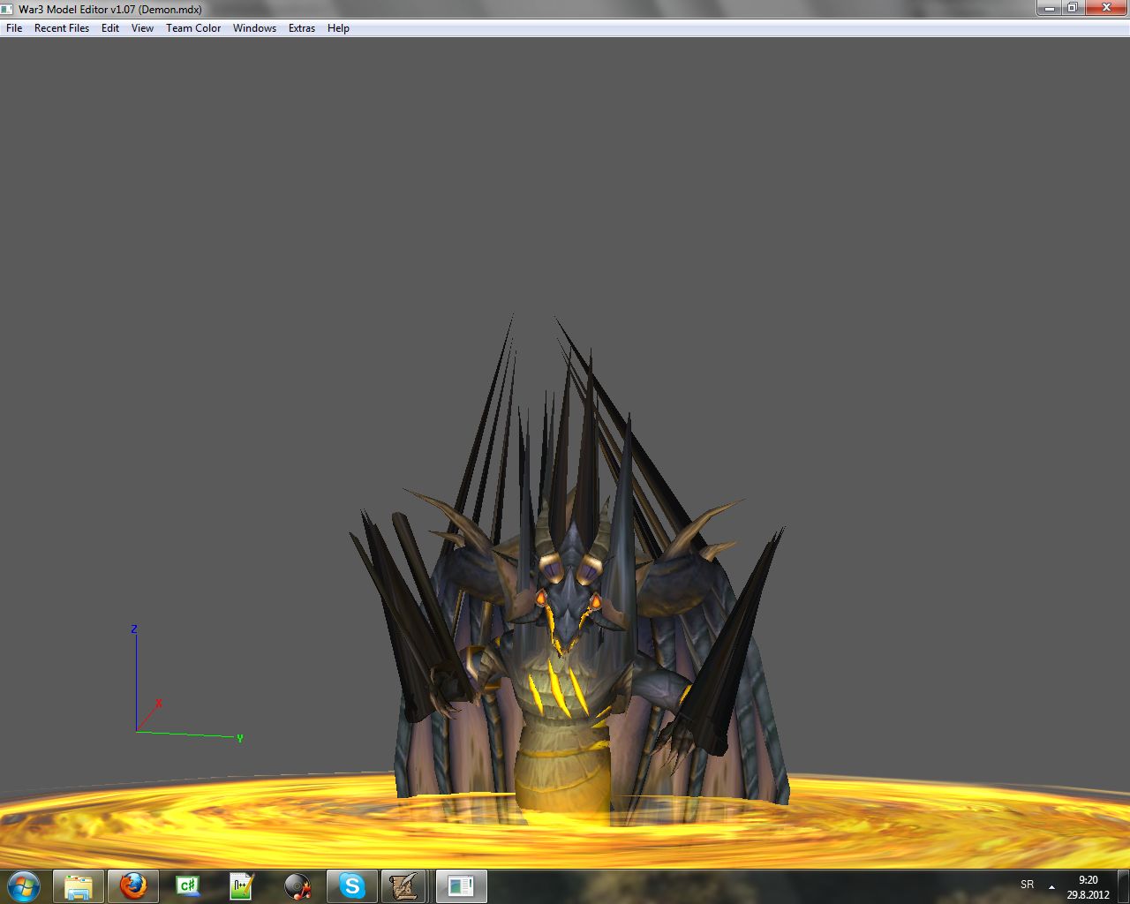Open the Recent Files menu
Viewport: 1130px width, 904px height.
tap(62, 28)
